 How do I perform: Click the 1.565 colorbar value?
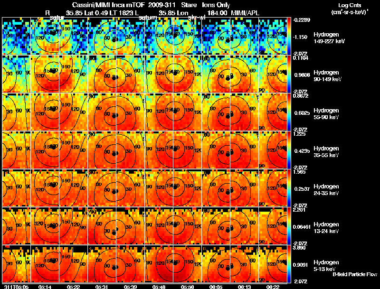click(x=299, y=172)
